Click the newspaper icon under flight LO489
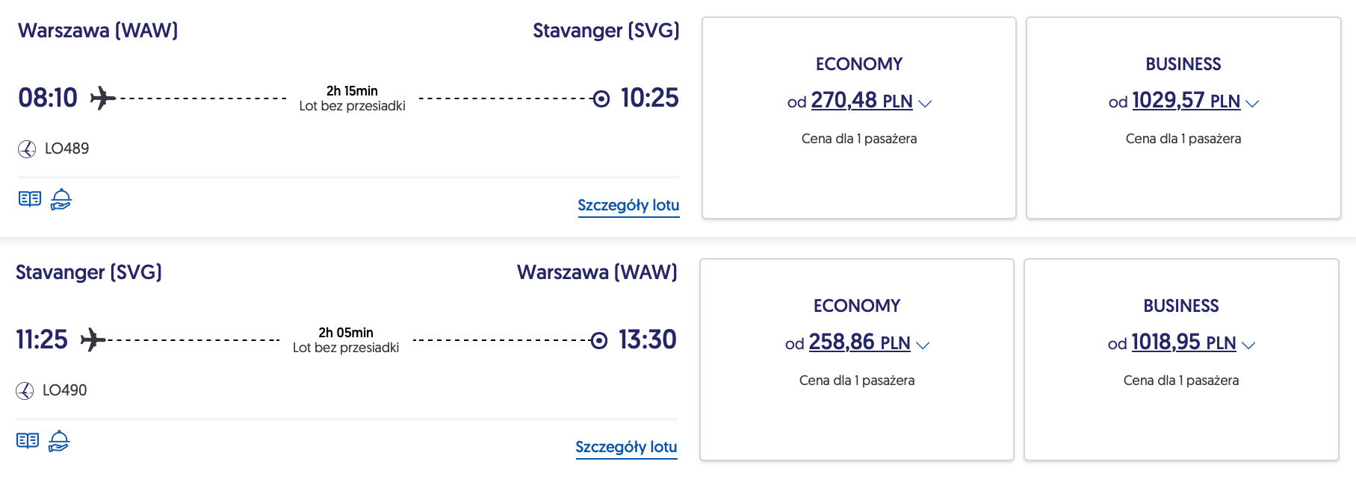The height and width of the screenshot is (479, 1356). point(30,199)
